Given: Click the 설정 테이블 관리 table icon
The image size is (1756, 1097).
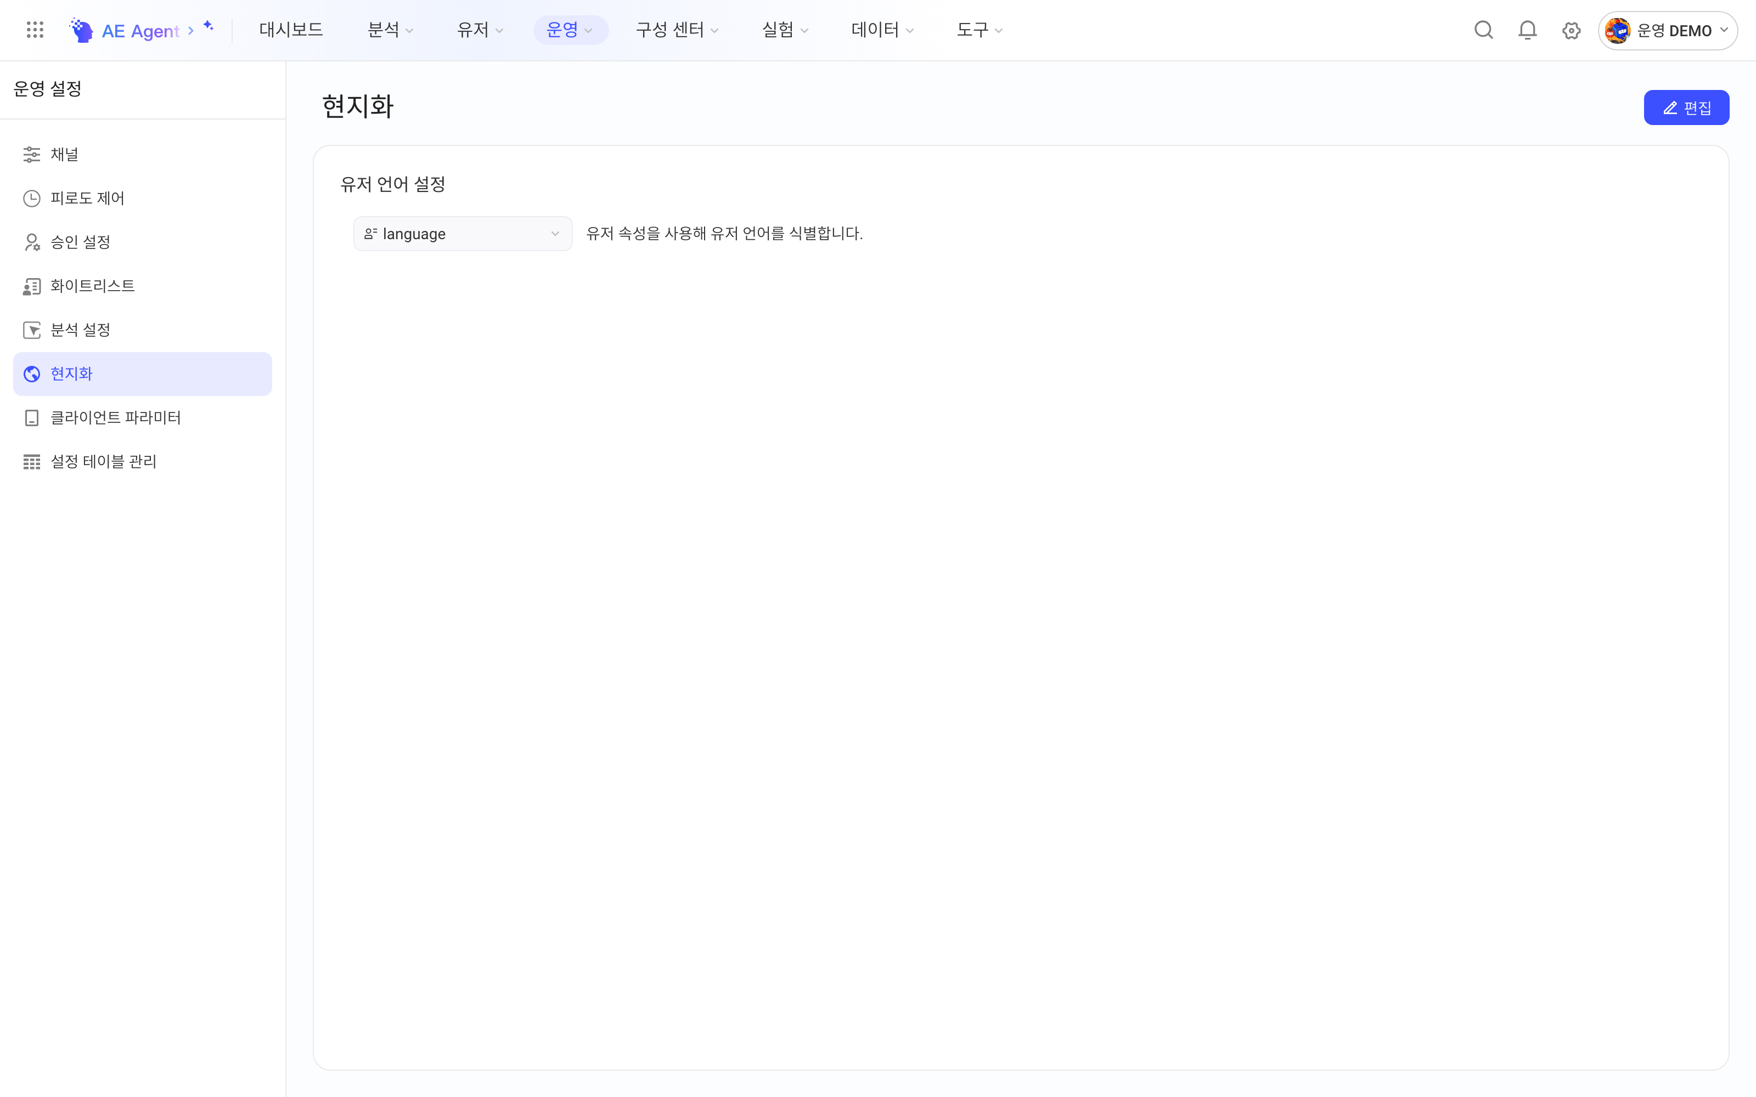Looking at the screenshot, I should pyautogui.click(x=32, y=461).
